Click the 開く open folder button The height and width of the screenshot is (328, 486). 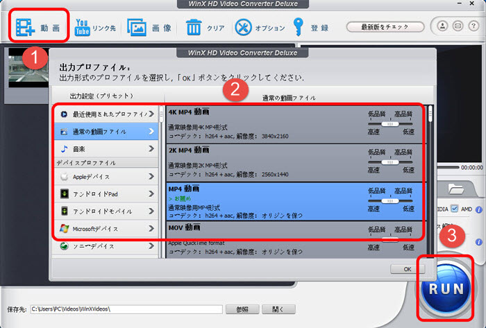tap(278, 309)
